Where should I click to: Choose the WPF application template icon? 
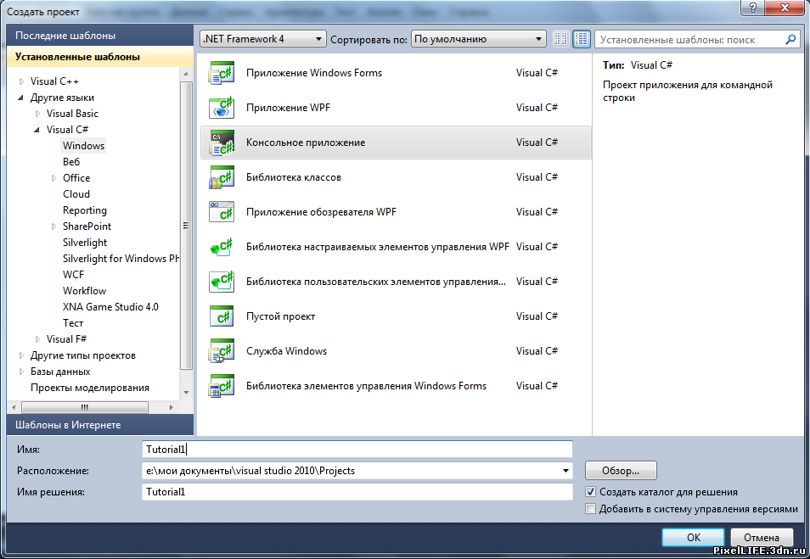(x=221, y=108)
